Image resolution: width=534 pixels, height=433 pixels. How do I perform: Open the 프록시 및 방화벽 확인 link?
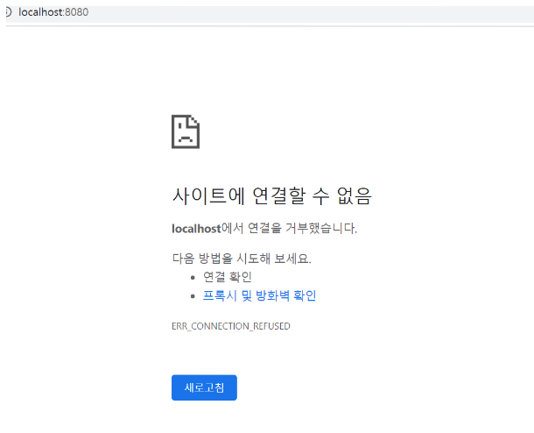tap(259, 295)
